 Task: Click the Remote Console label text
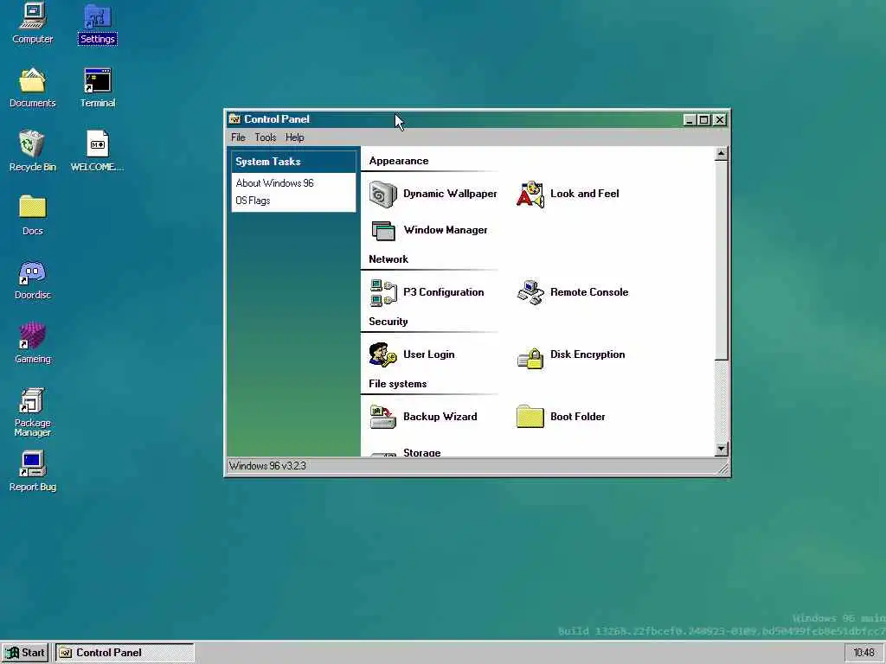tap(588, 292)
